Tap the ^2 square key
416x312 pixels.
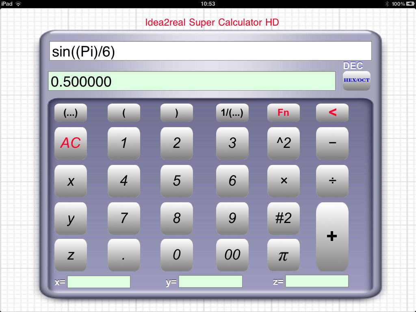(x=283, y=143)
